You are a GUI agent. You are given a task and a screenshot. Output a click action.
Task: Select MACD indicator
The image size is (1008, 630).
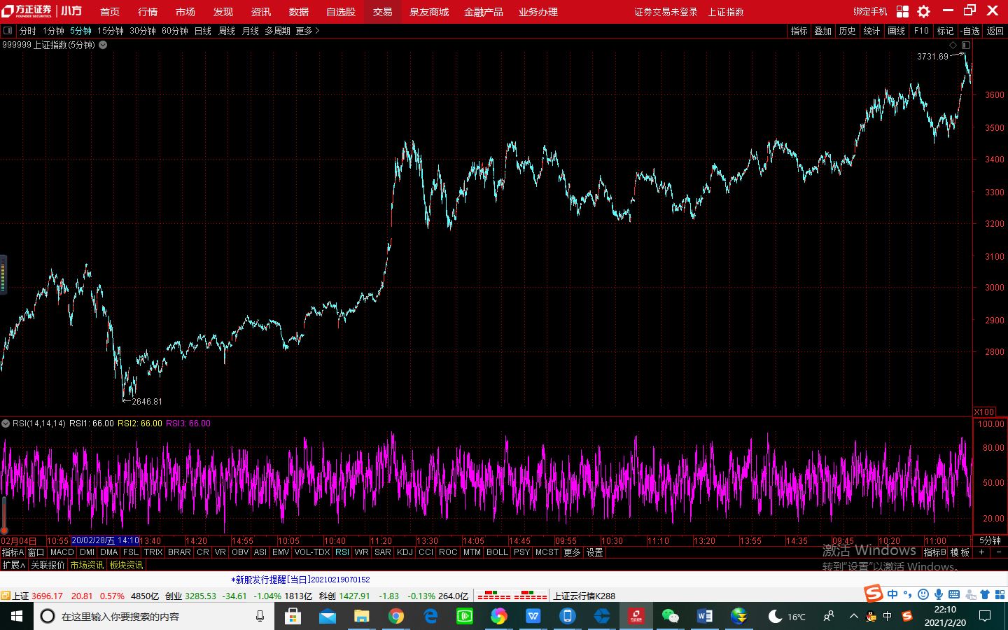(x=62, y=552)
